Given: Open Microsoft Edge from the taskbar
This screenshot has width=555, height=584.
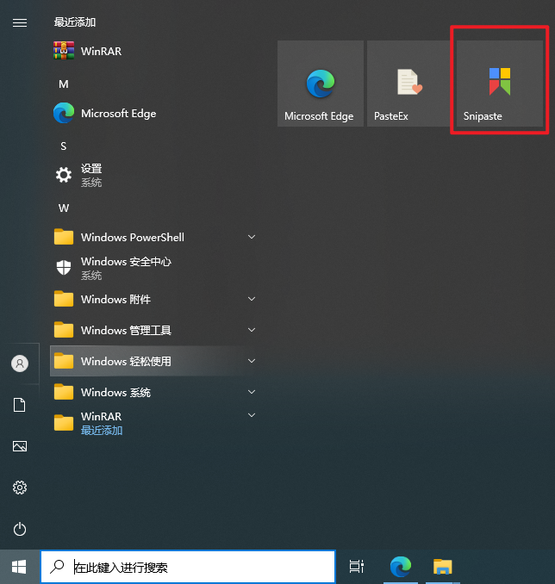Looking at the screenshot, I should pyautogui.click(x=401, y=567).
